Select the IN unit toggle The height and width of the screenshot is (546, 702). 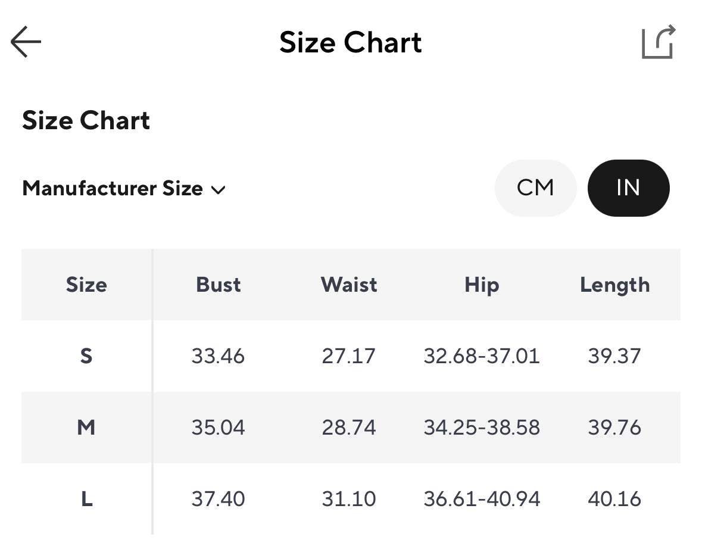click(x=628, y=188)
